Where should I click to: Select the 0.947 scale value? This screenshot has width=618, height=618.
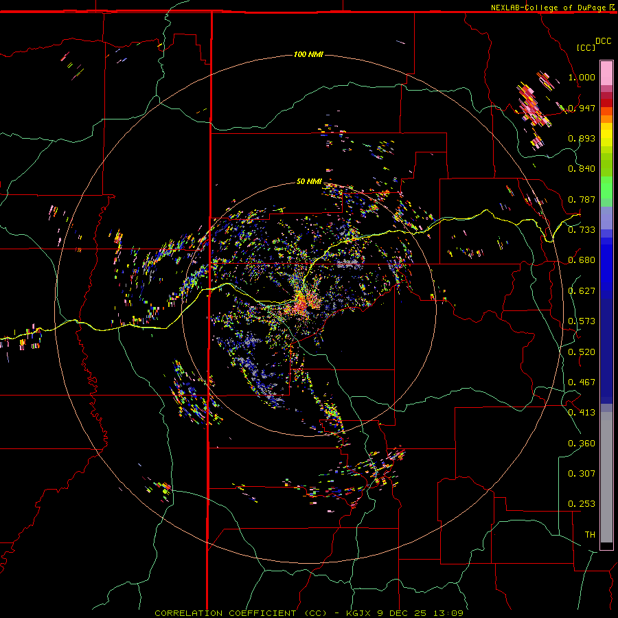(x=582, y=108)
